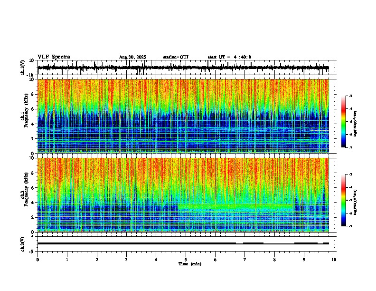Click the ch.2 frequency axis tick "8"
Image resolution: width=376 pixels, height=291 pixels.
pyautogui.click(x=33, y=173)
